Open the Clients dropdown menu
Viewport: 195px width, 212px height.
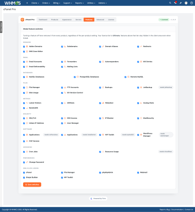pyautogui.click(x=35, y=3)
